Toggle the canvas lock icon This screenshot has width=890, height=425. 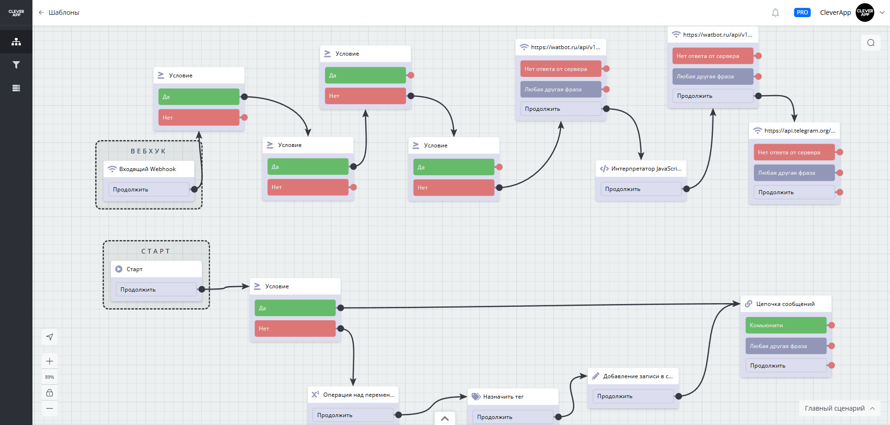pos(50,393)
